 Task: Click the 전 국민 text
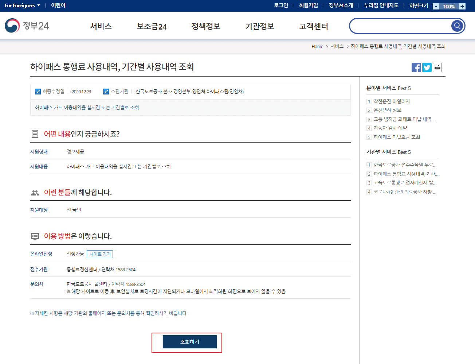click(x=74, y=210)
